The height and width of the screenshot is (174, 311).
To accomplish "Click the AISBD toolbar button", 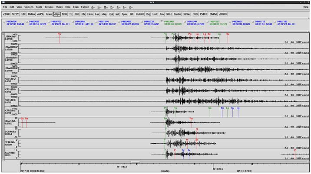I will pos(223,14).
